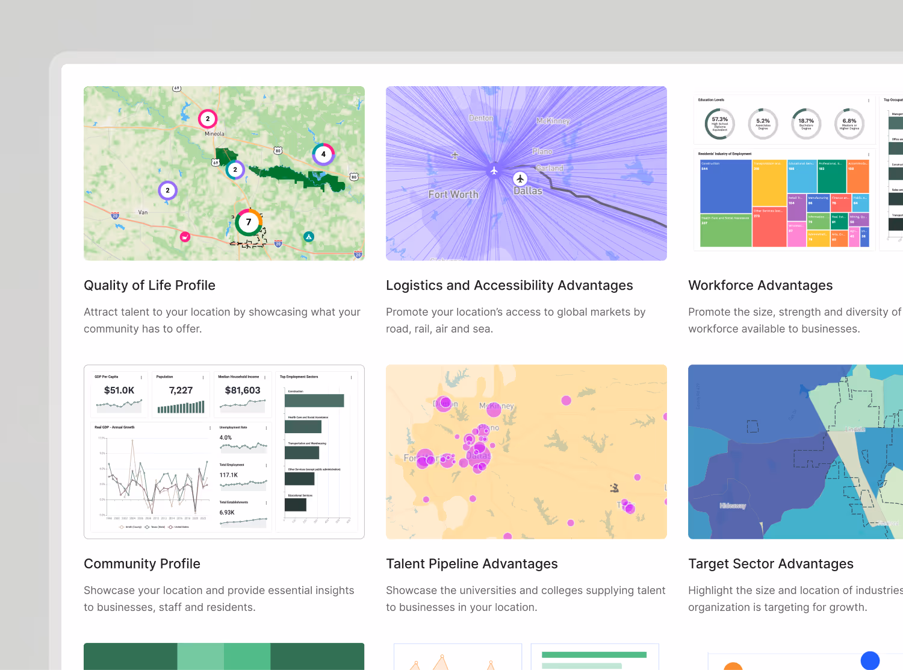903x670 pixels.
Task: Toggle Texas (State) legend series
Action: pos(155,527)
